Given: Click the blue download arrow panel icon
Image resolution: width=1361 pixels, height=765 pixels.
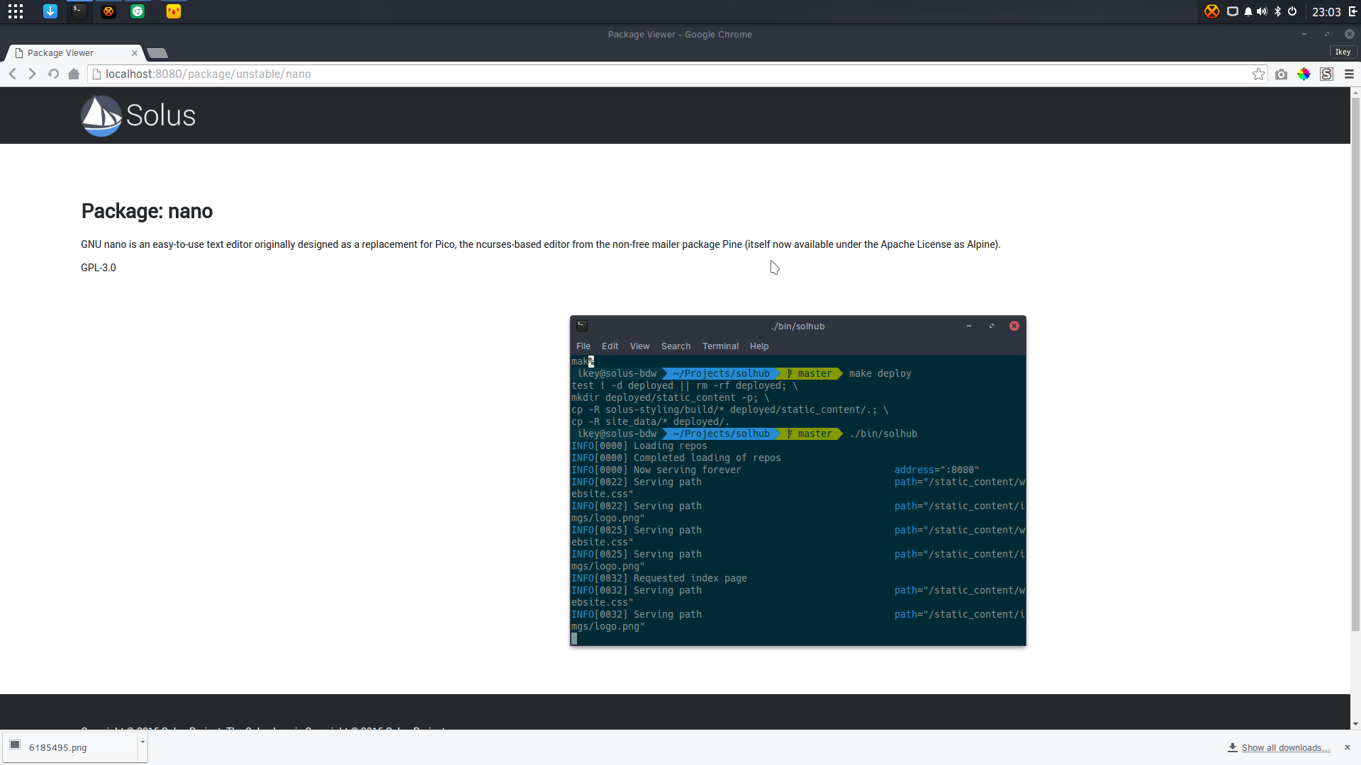Looking at the screenshot, I should pos(50,11).
